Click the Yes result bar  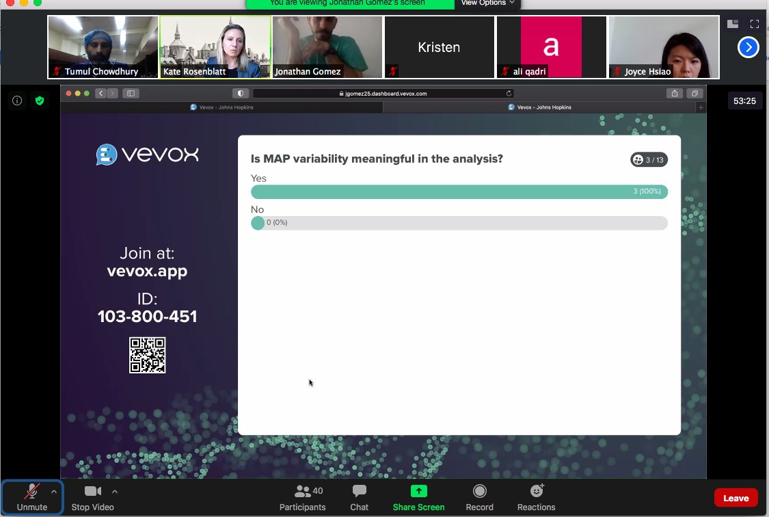pos(459,191)
